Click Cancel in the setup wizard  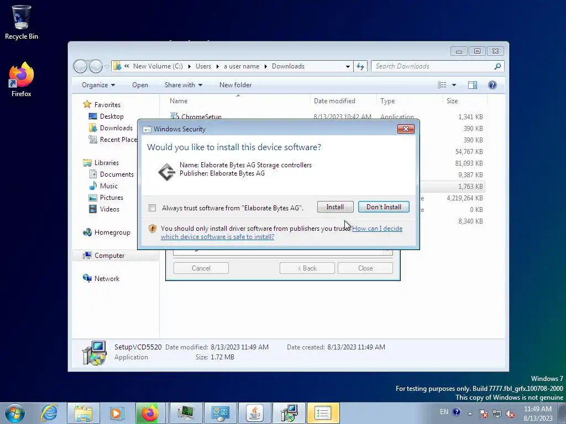(x=201, y=268)
